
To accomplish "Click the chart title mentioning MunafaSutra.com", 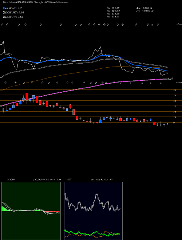I will coord(36,2).
